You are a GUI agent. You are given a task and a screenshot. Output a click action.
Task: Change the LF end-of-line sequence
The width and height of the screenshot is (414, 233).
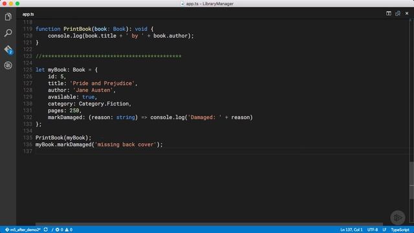(x=384, y=230)
